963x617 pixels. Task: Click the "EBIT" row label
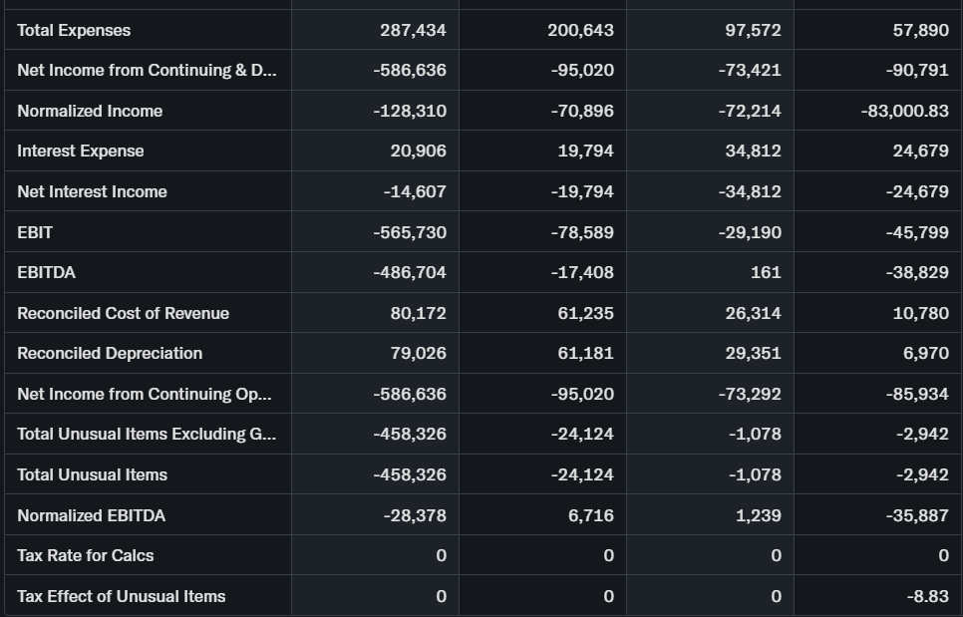pos(35,232)
